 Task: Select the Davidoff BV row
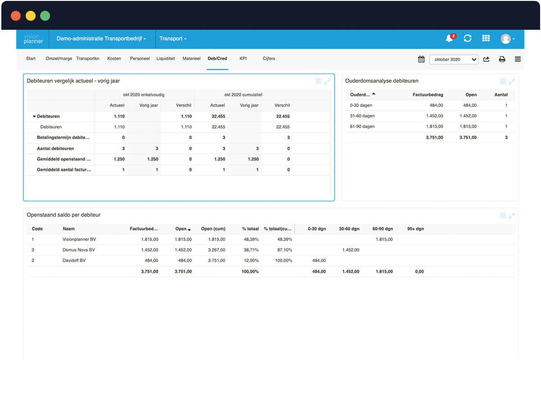(270, 260)
